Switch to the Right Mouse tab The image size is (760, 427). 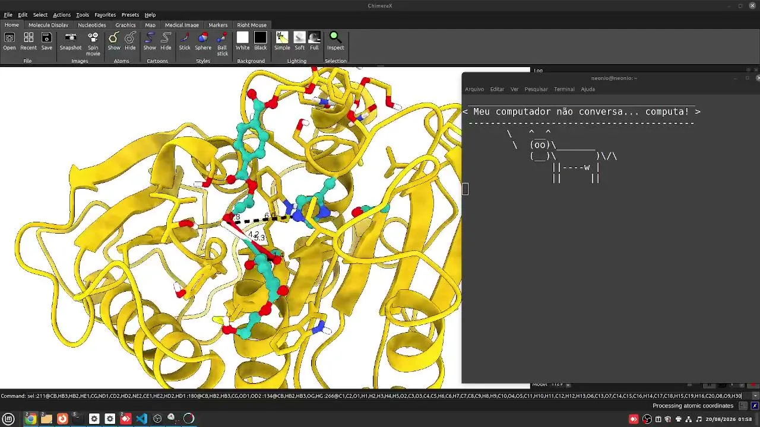[252, 25]
